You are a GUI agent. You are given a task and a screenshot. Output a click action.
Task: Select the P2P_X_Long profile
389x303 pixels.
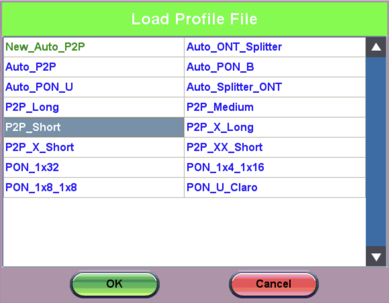(x=220, y=127)
